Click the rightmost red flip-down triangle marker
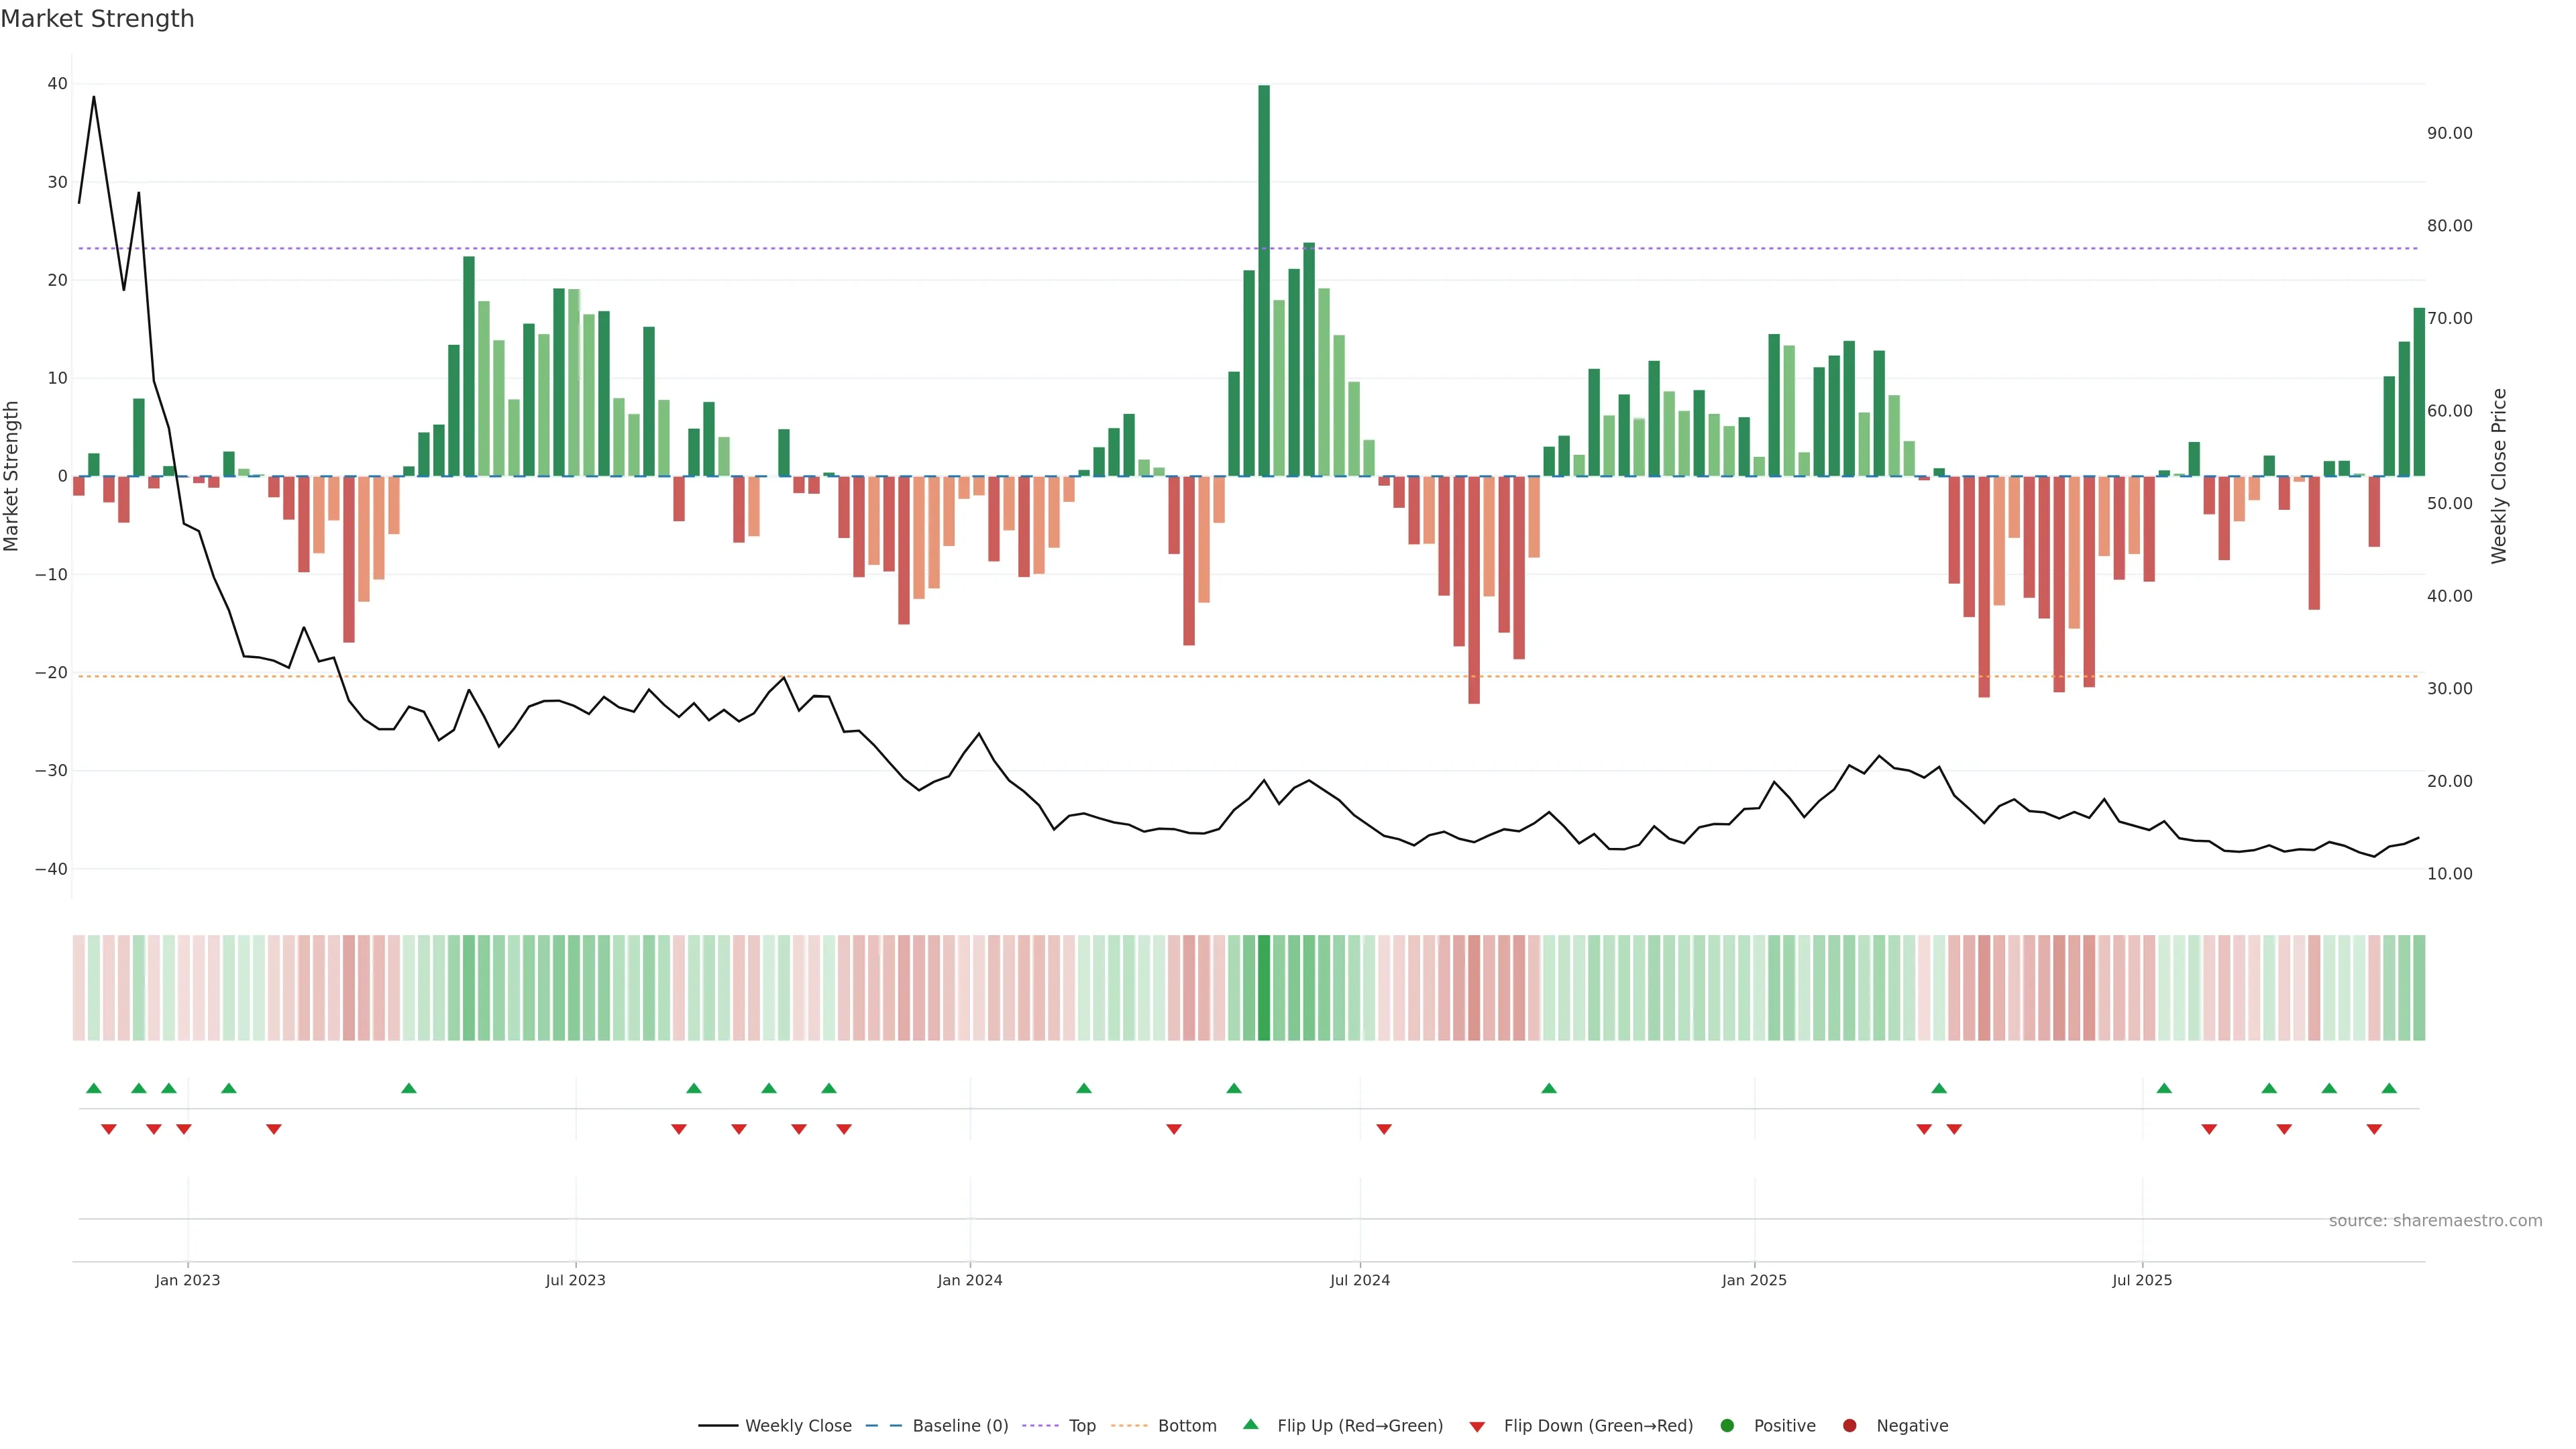The width and height of the screenshot is (2576, 1449). tap(2374, 1129)
